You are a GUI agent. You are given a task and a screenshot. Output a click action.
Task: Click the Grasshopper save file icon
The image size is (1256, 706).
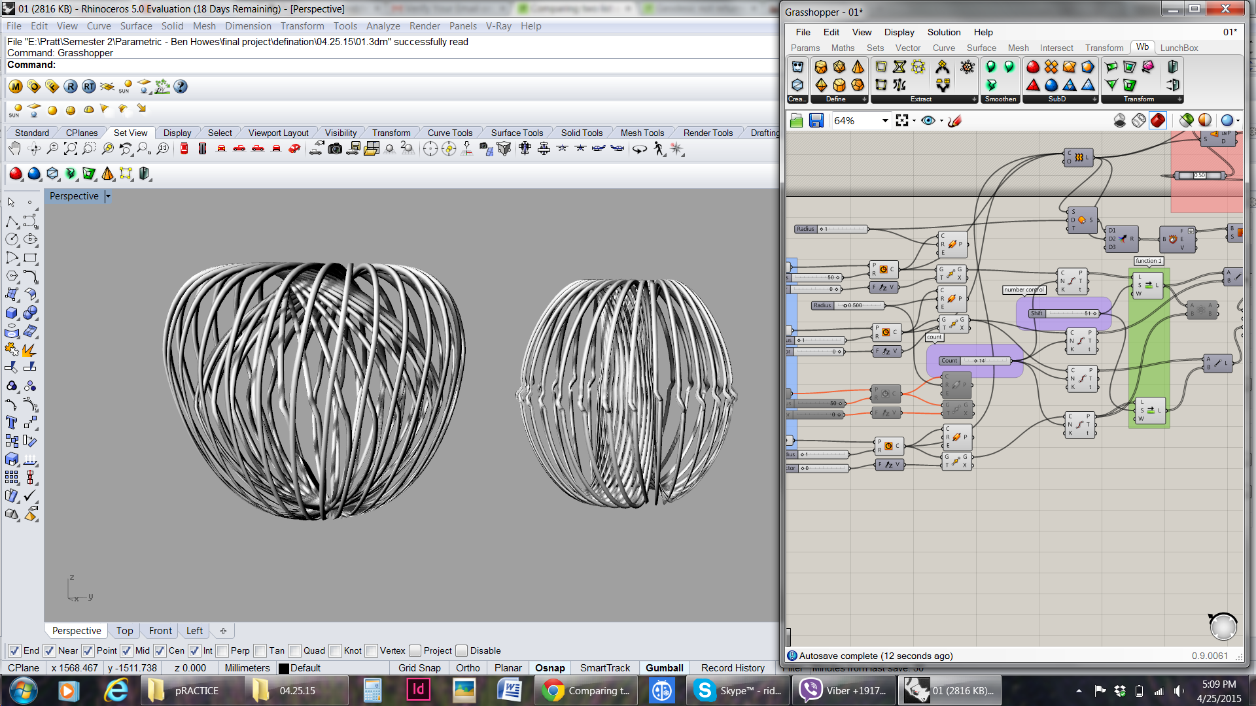pos(816,120)
